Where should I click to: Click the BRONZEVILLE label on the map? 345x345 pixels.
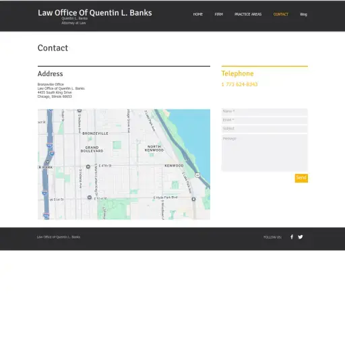[95, 133]
